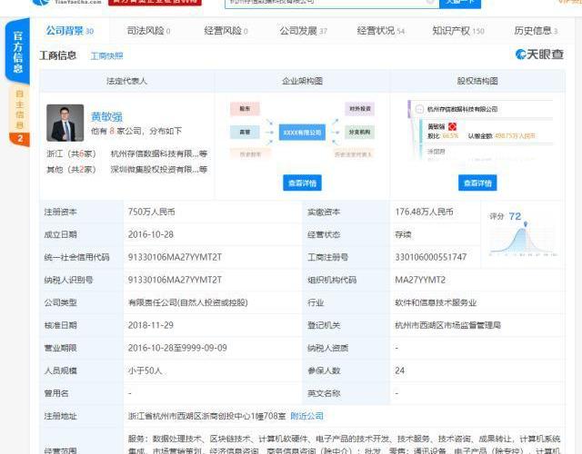
Task: Click the 天眼查 logo on the right
Action: 539,54
